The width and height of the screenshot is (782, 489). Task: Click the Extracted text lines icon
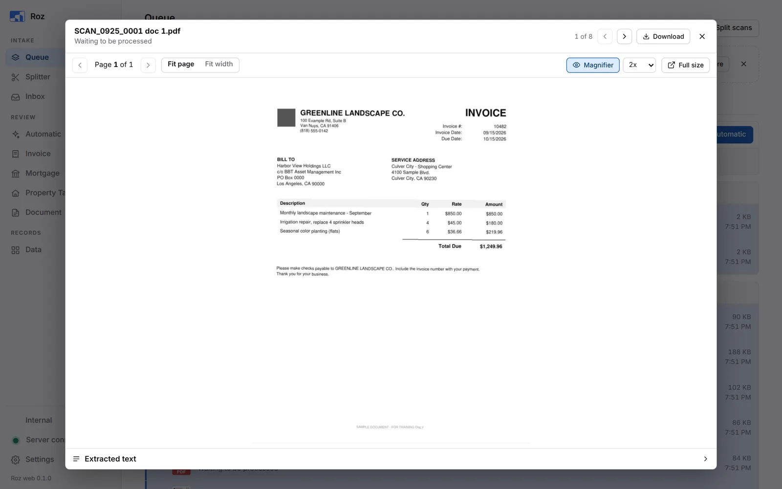[76, 459]
